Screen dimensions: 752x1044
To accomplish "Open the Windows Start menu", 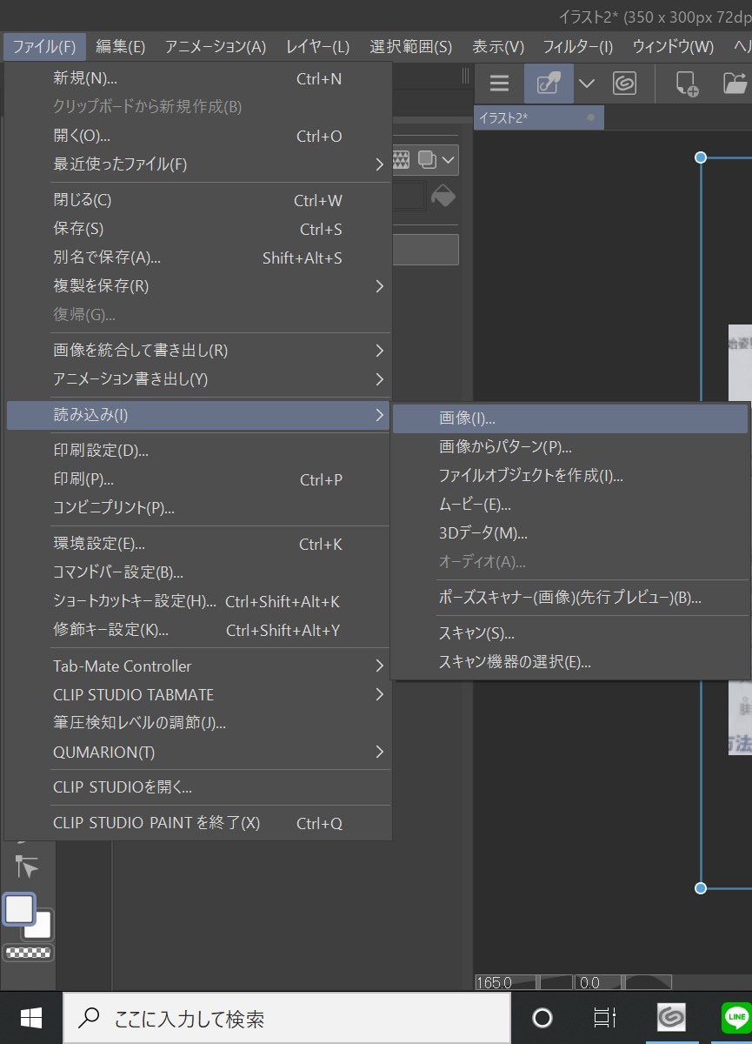I will (x=31, y=1019).
